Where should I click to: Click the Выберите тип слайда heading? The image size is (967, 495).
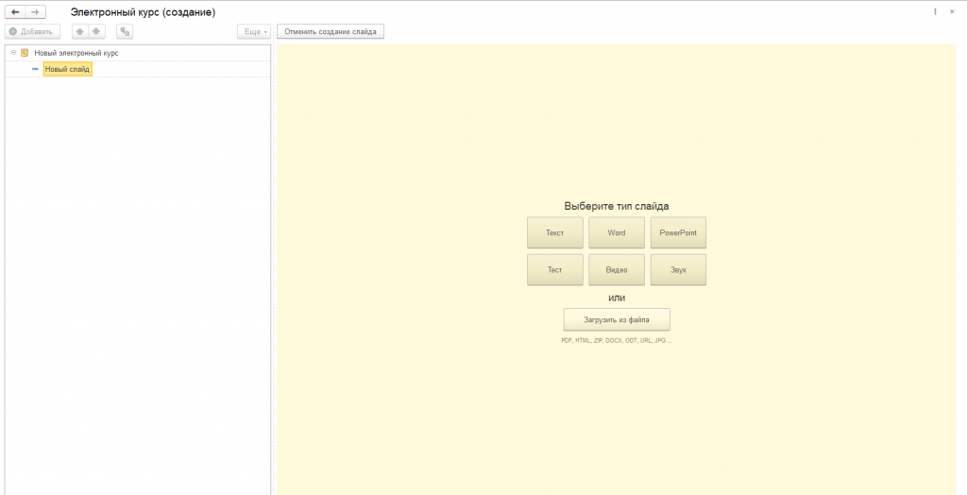coord(617,206)
